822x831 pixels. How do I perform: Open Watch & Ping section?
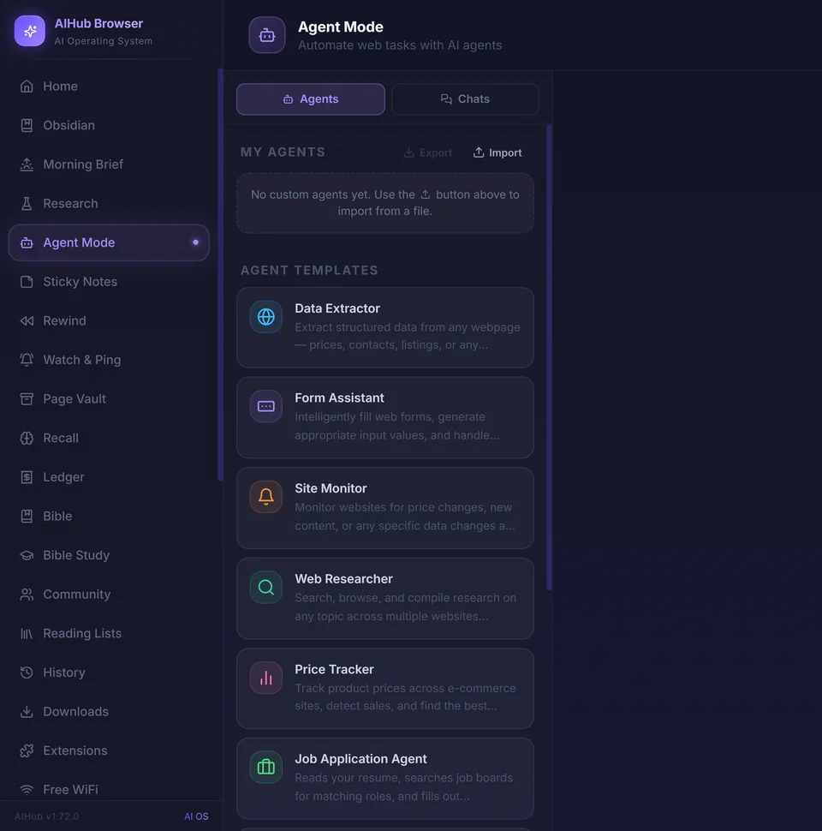(109, 360)
